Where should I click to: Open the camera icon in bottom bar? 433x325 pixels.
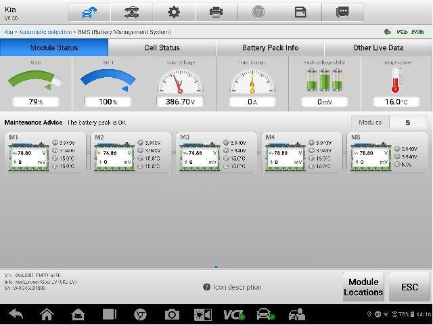(172, 314)
